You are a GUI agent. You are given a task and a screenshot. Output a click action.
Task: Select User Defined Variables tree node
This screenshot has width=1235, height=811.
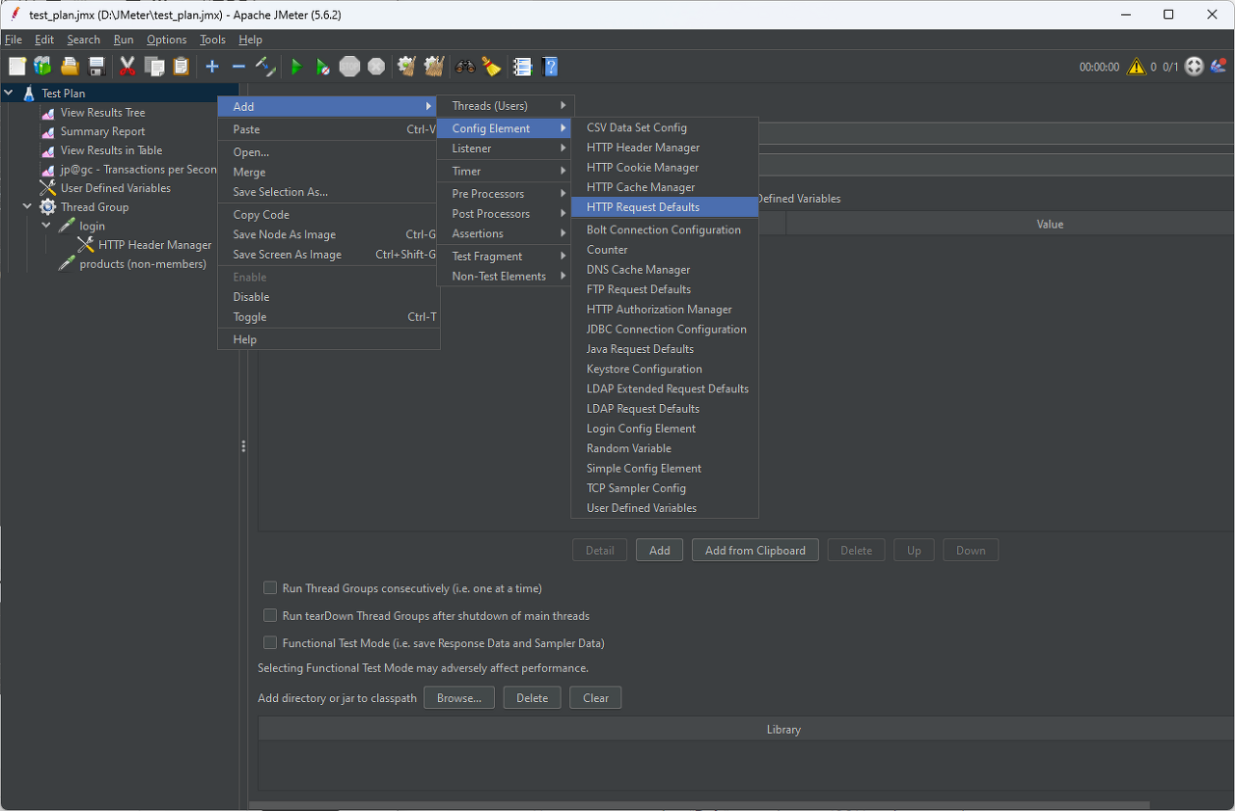pos(115,188)
